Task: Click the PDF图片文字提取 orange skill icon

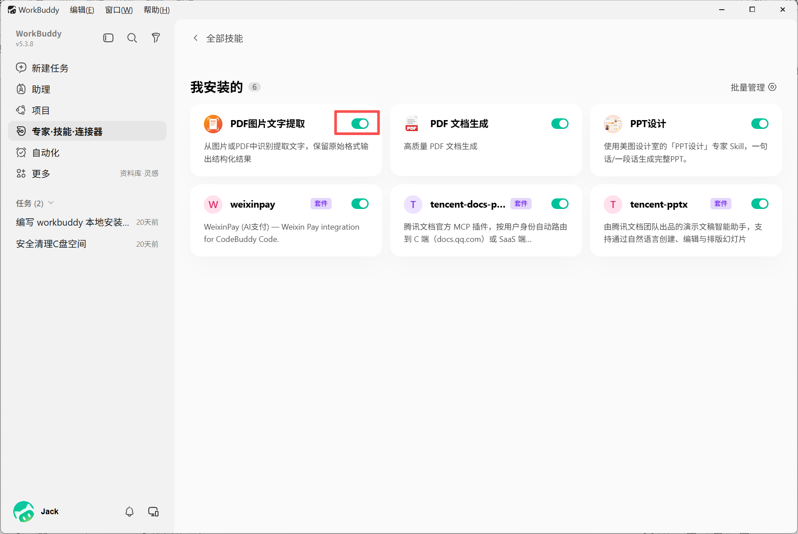Action: 213,124
